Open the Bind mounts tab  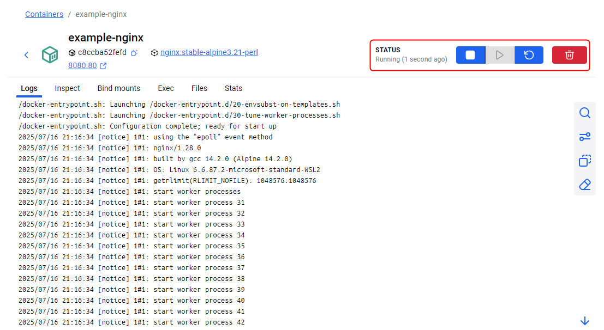click(119, 88)
